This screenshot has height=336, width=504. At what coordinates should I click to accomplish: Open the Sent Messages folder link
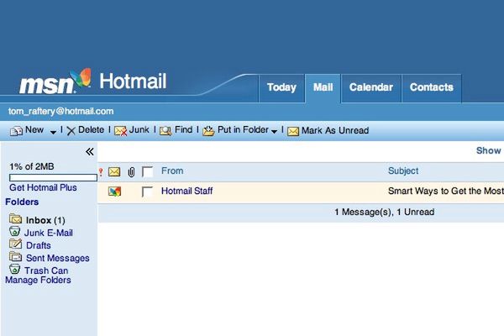pyautogui.click(x=57, y=258)
